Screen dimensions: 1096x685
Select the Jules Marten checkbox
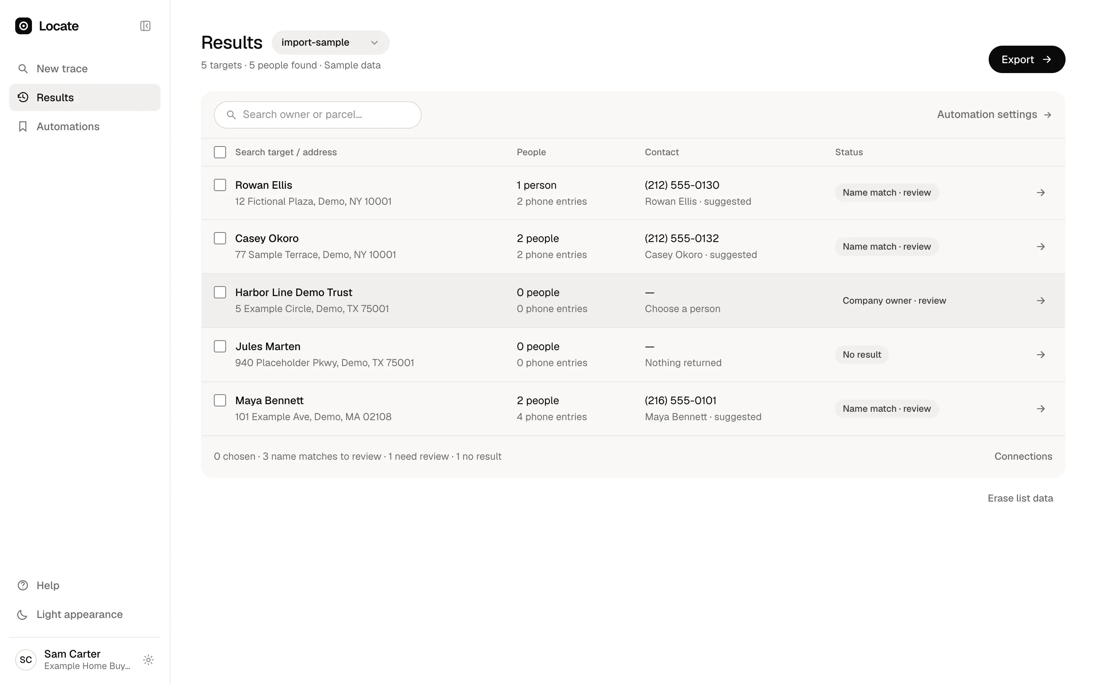tap(220, 346)
